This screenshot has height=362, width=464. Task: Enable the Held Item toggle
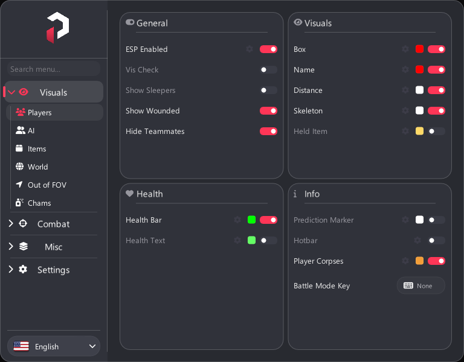[436, 131]
